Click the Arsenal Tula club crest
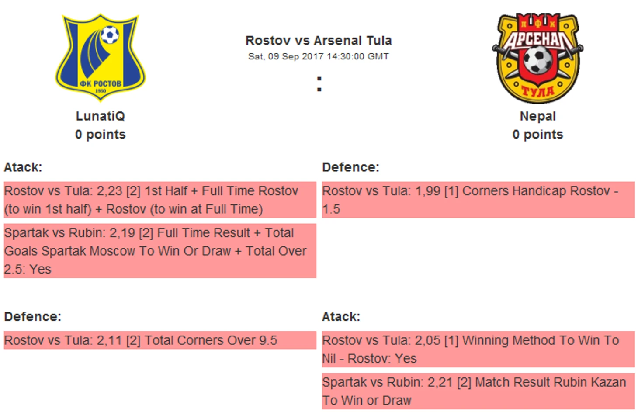The height and width of the screenshot is (419, 638). click(537, 58)
